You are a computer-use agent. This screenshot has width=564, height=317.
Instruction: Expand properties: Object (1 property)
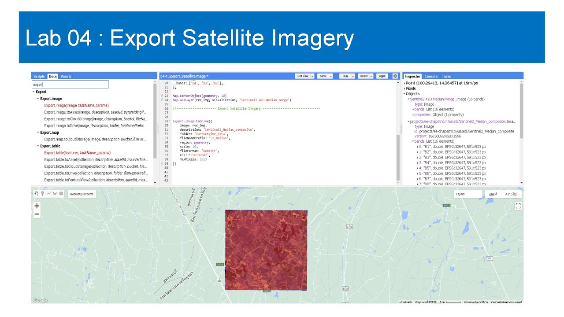click(413, 115)
